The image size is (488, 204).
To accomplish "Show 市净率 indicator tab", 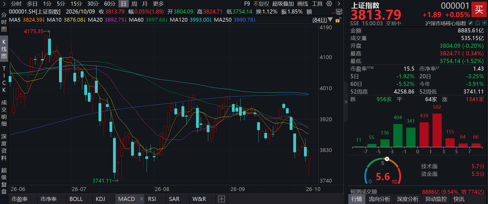I will point(48,199).
